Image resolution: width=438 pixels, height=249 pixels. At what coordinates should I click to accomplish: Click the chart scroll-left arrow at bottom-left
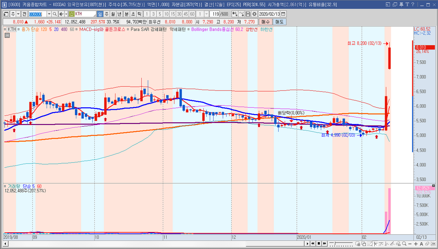(5, 244)
